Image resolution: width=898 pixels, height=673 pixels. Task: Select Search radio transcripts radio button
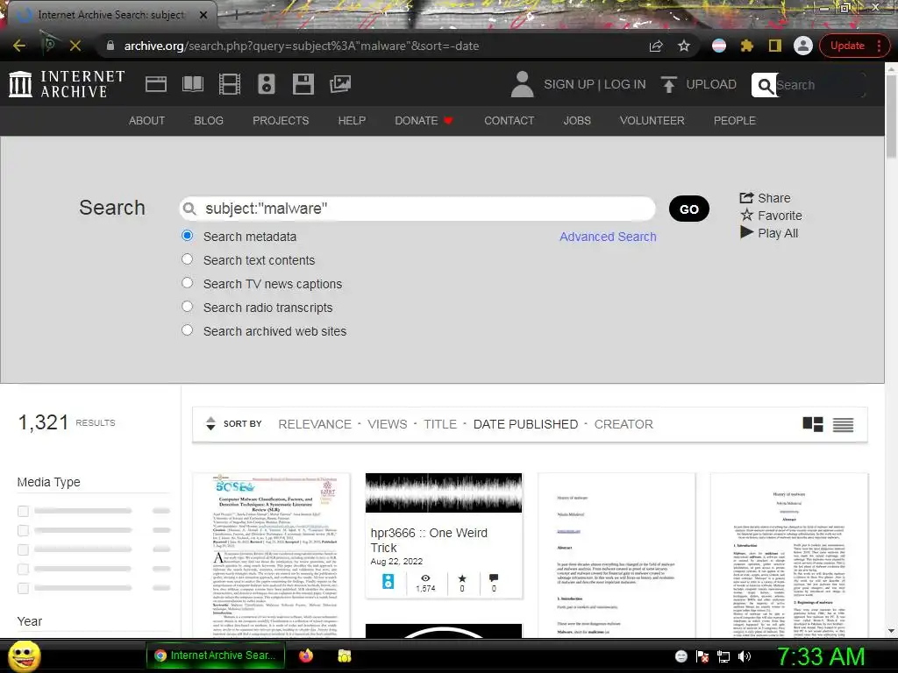[x=188, y=306]
